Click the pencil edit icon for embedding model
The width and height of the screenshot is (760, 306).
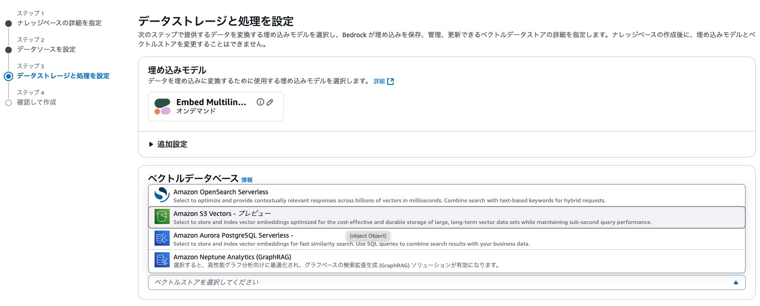point(270,102)
